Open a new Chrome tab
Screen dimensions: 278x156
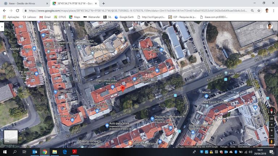click(104, 3)
